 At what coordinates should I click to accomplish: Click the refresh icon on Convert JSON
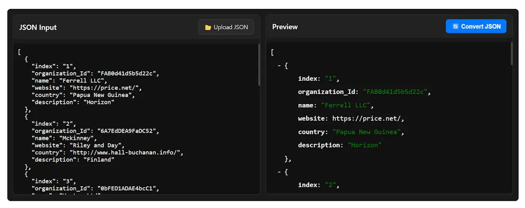pos(455,26)
